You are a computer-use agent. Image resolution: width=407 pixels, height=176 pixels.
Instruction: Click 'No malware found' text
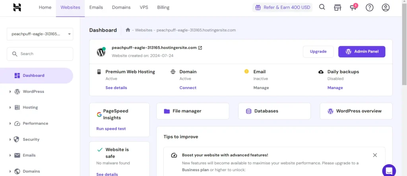113,163
